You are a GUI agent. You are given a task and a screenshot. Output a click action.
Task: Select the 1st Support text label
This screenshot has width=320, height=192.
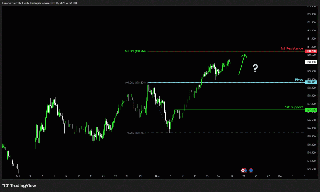click(294, 107)
